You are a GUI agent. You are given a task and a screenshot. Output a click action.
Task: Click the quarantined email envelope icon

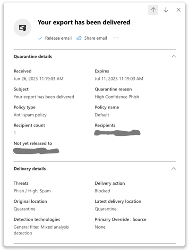(22, 27)
